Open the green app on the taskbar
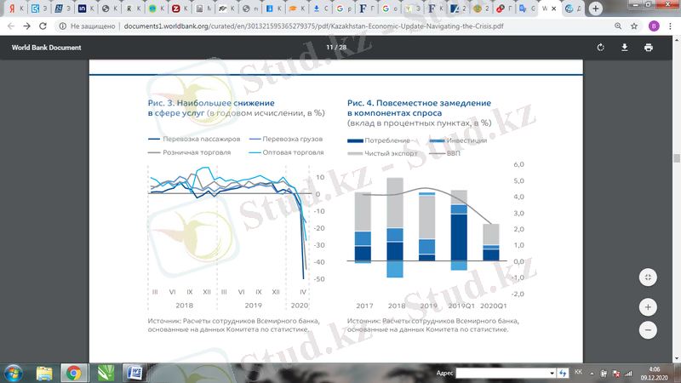This screenshot has width=681, height=383. 106,373
